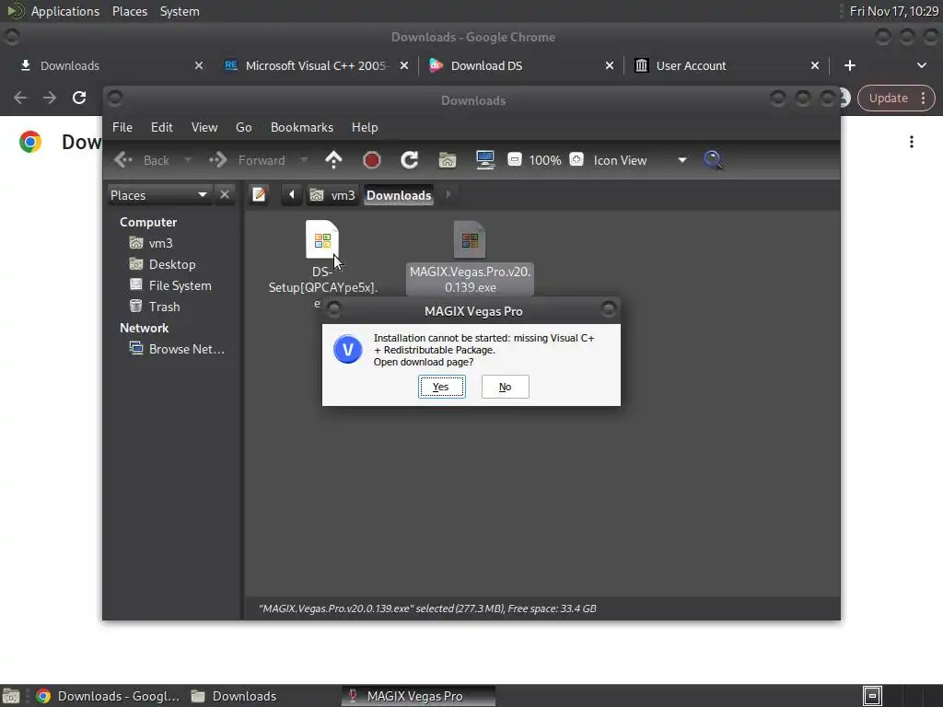Close the User Account Chrome tab
This screenshot has width=943, height=707.
coord(815,65)
